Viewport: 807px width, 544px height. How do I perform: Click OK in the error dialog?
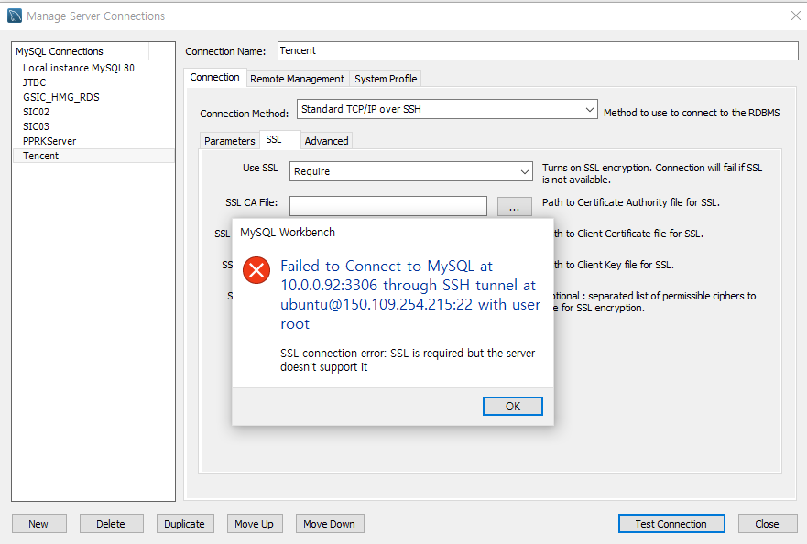click(513, 406)
